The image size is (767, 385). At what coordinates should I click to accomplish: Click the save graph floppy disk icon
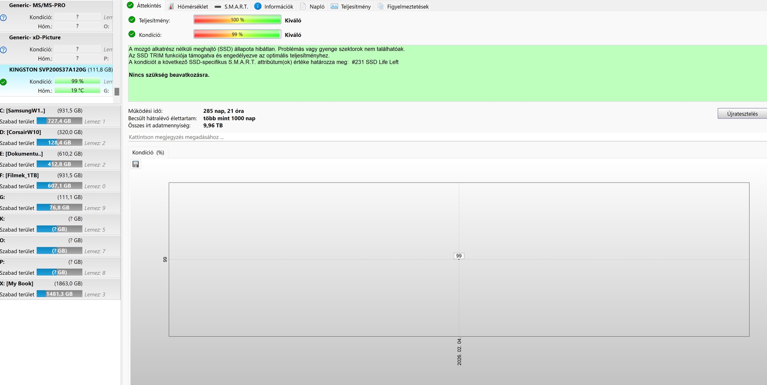(x=136, y=164)
